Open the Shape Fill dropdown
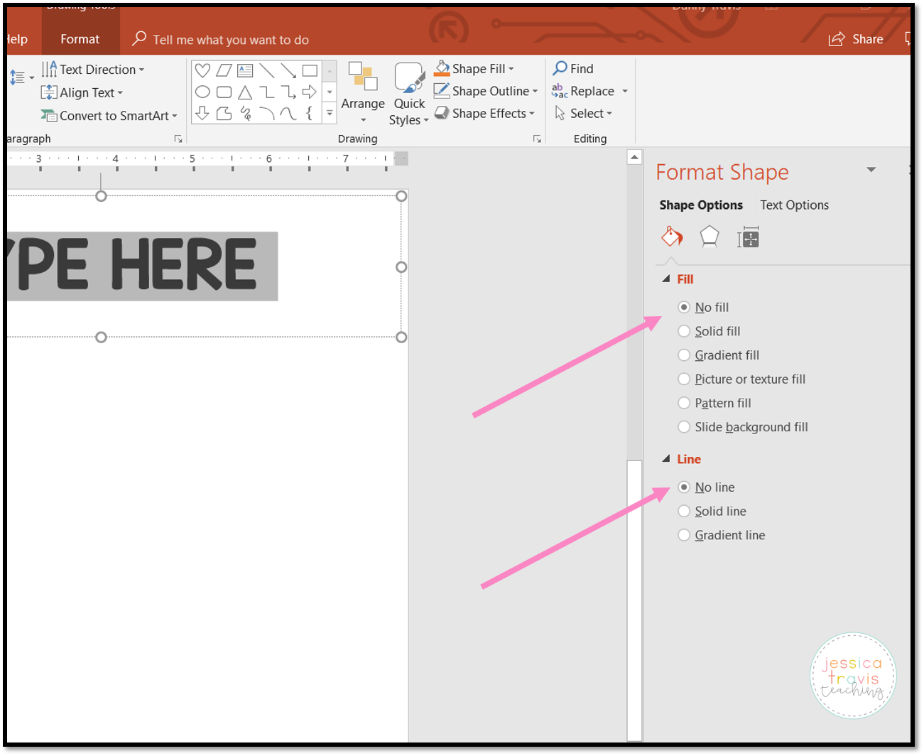The image size is (924, 756). point(474,68)
